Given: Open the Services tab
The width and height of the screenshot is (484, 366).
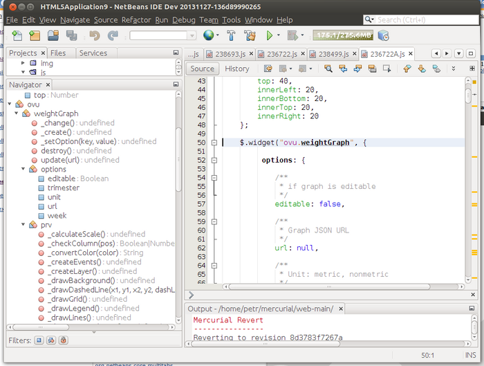Looking at the screenshot, I should 93,53.
